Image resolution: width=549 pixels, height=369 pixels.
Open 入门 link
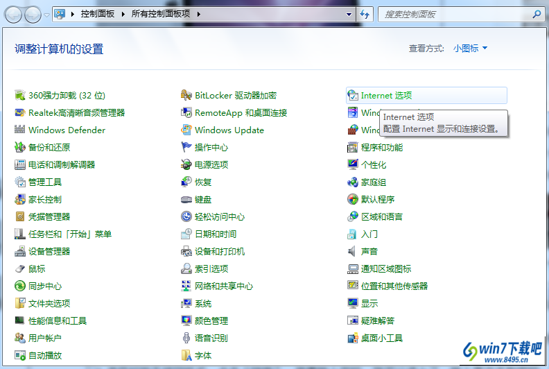click(369, 234)
